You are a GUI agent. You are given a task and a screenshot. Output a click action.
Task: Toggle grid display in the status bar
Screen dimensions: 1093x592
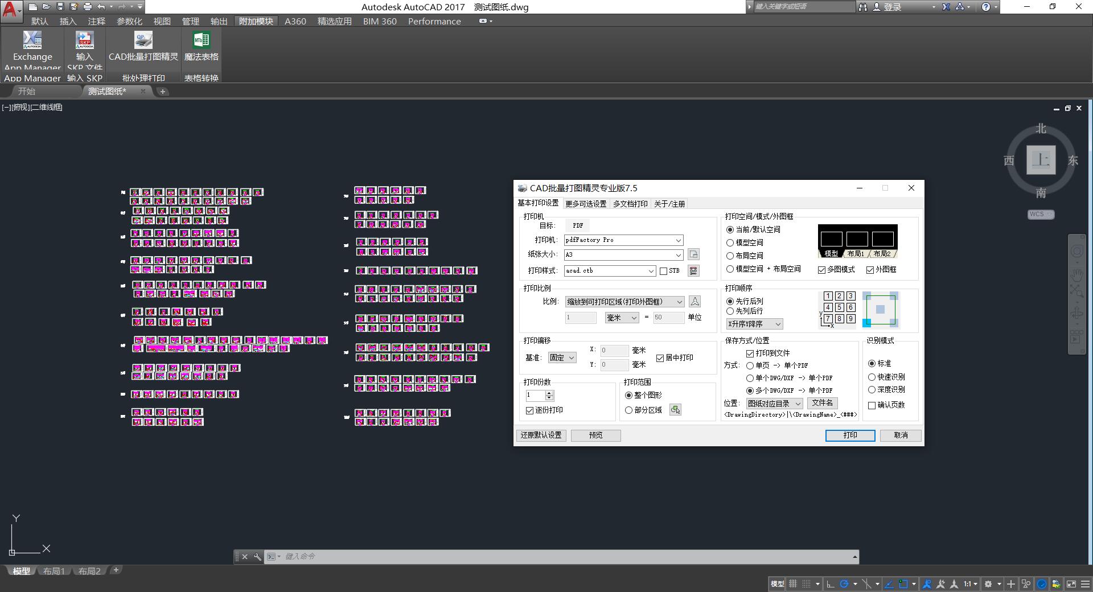(x=792, y=583)
